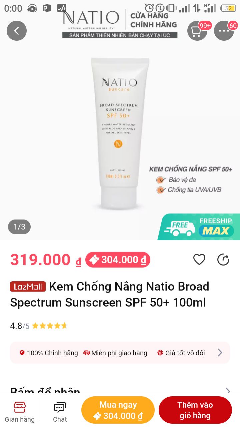Open the three-dot more options menu
This screenshot has height=427, width=240.
click(x=224, y=31)
